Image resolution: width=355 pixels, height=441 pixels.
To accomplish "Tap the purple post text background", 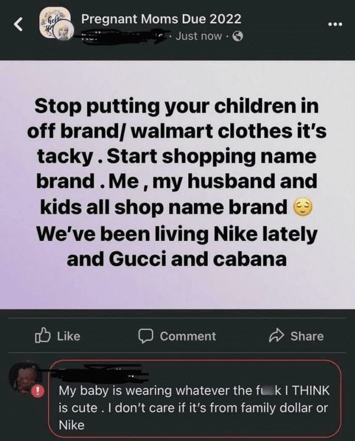I will click(177, 185).
